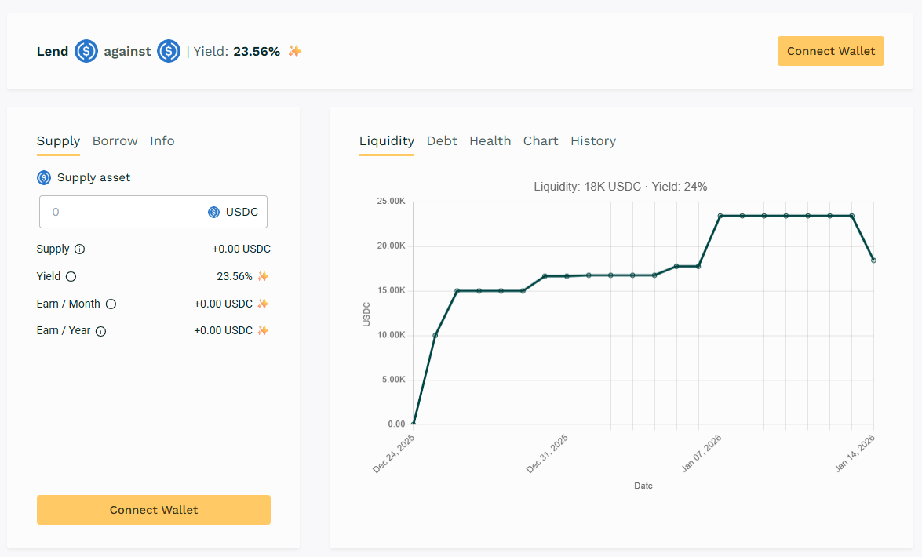Click the info icon next to Yield
The image size is (922, 557).
(x=71, y=277)
